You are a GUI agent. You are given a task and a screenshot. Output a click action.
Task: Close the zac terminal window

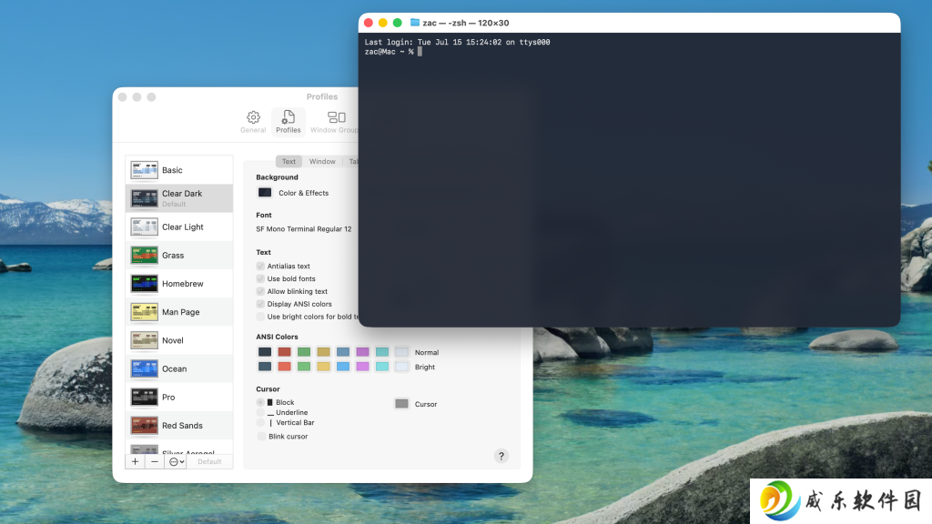pos(369,23)
